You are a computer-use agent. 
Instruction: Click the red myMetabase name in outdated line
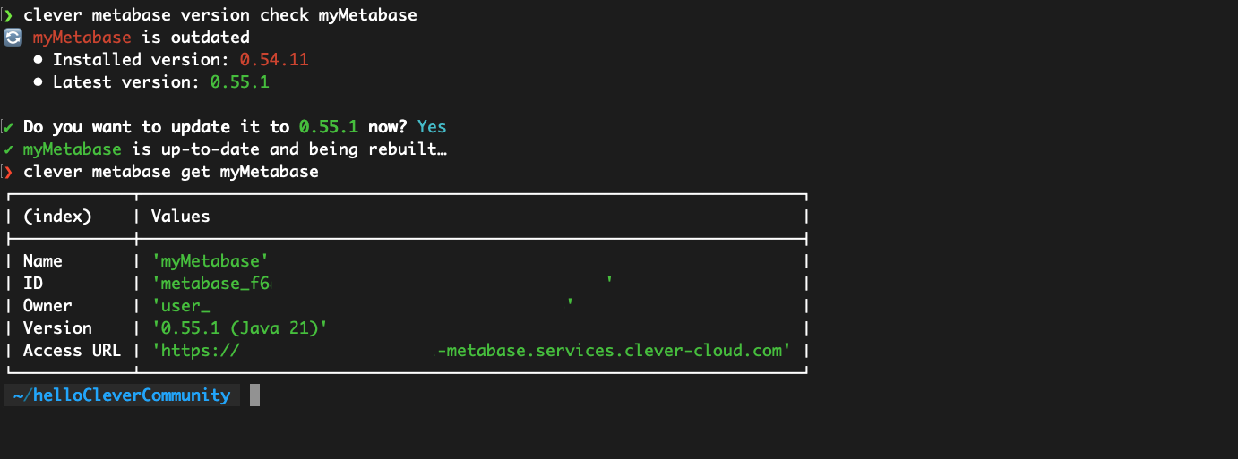(x=82, y=38)
